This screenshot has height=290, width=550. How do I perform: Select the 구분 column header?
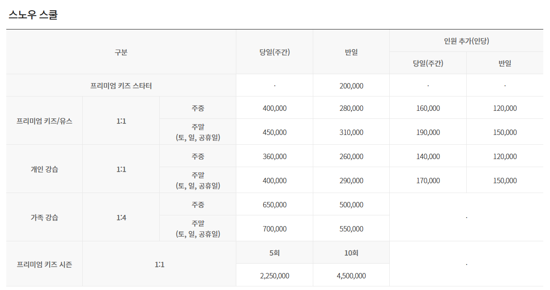121,51
